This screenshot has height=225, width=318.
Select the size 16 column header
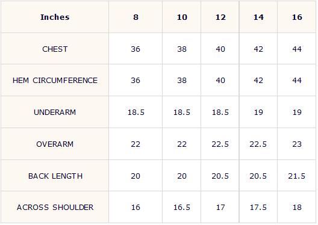[x=297, y=17]
